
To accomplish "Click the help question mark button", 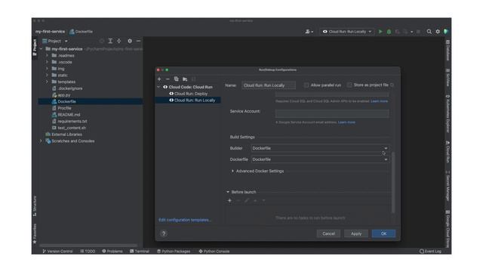I will click(x=164, y=233).
